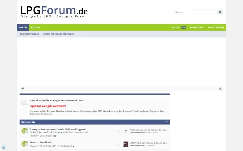Click the avatar next to donnerrwister post
This screenshot has height=151, width=243.
(x=126, y=131)
